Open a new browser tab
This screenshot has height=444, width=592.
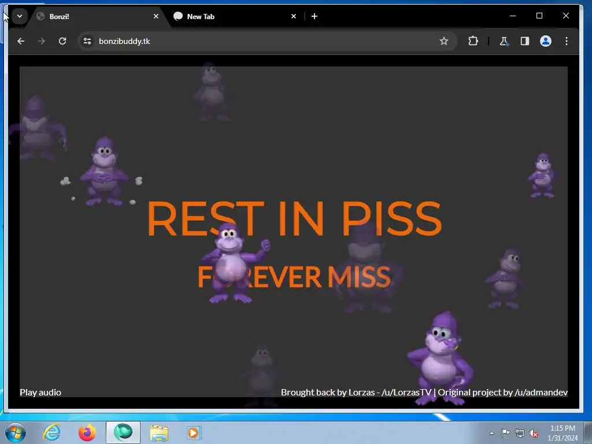314,16
